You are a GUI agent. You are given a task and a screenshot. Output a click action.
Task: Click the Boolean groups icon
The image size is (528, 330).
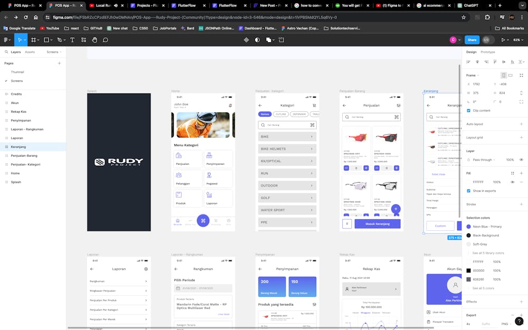pos(268,40)
